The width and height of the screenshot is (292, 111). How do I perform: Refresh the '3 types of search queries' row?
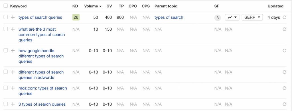tap(284, 104)
